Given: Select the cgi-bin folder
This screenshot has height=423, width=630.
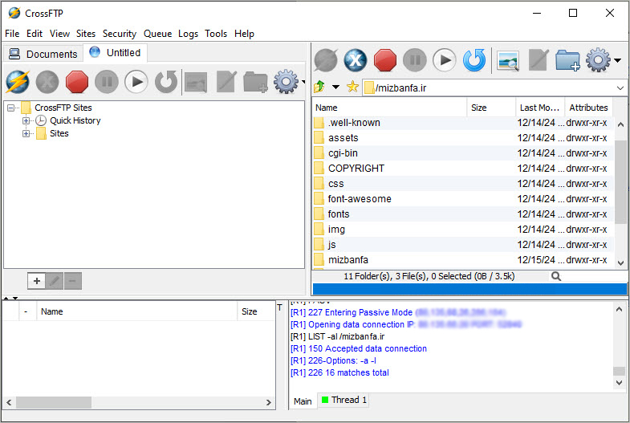Looking at the screenshot, I should (x=463, y=153).
